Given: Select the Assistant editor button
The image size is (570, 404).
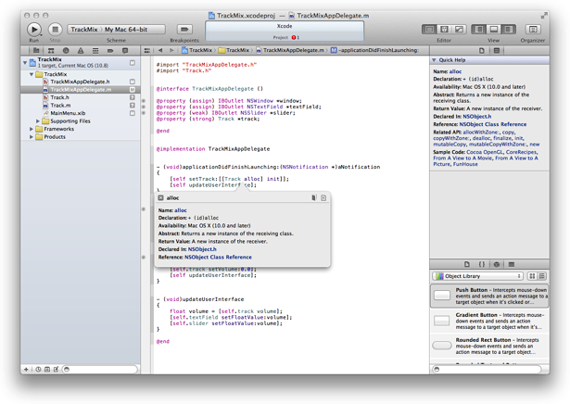Looking at the screenshot, I should click(x=444, y=29).
